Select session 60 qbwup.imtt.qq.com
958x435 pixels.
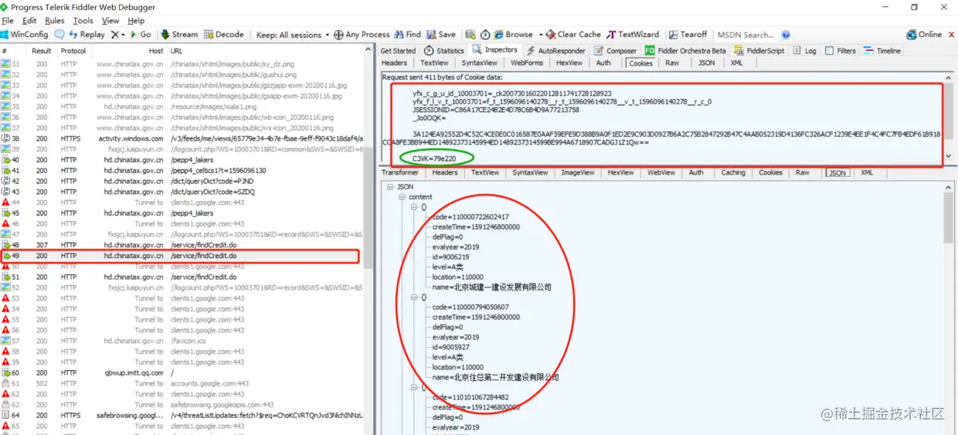pos(182,372)
